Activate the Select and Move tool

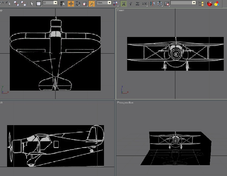tap(71, 4)
